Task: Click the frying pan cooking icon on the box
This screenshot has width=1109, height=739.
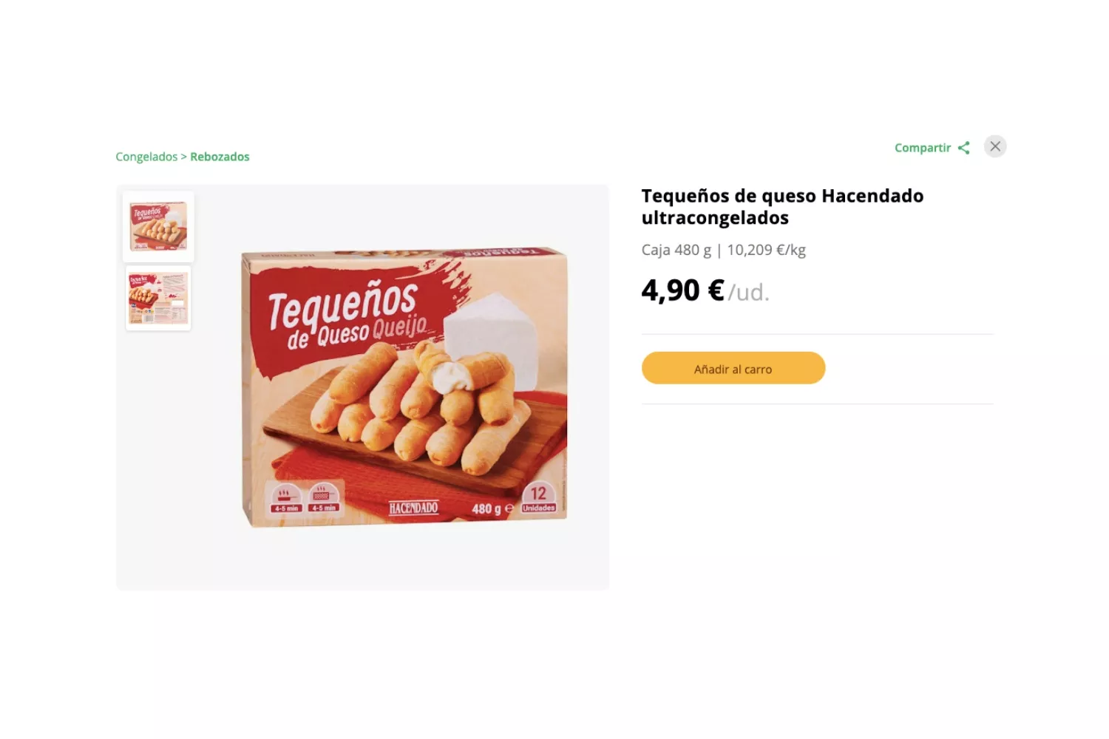Action: (285, 497)
